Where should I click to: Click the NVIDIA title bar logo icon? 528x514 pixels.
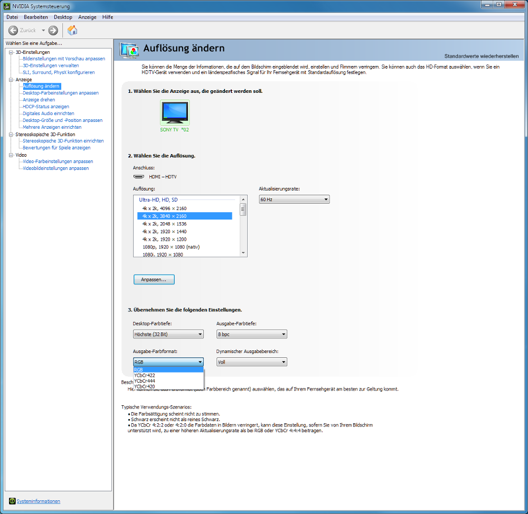7,6
